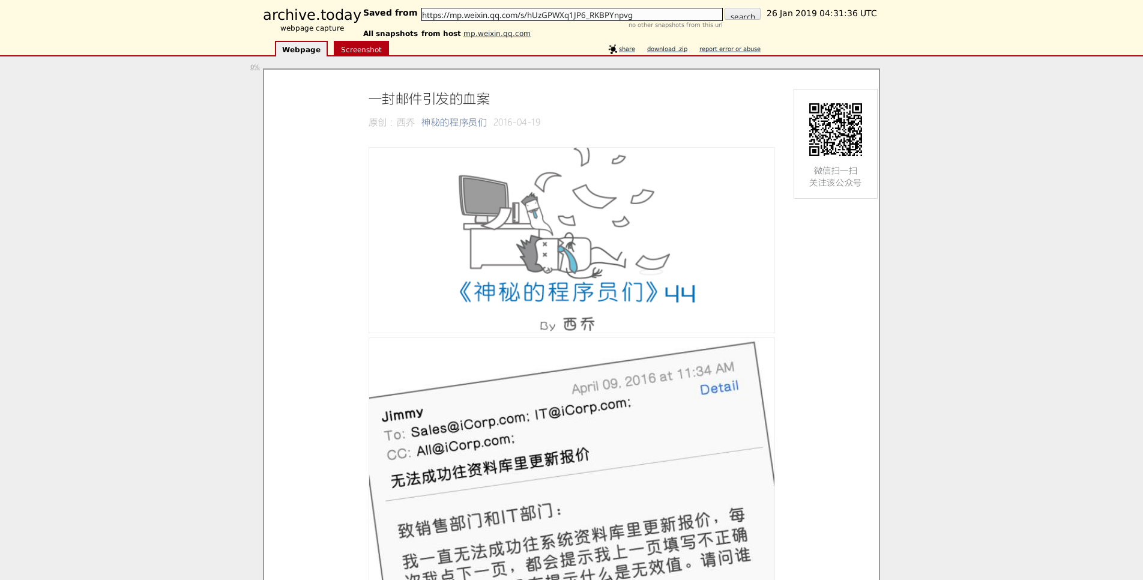
Task: Click the Detail link in email image
Action: (x=719, y=388)
